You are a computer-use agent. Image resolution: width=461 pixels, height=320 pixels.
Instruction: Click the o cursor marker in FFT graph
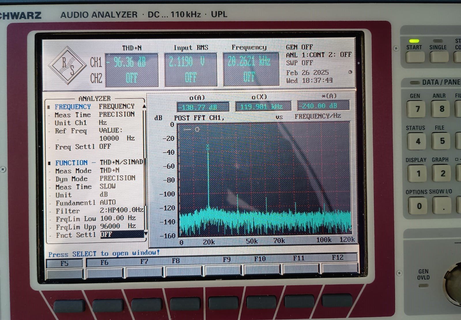click(197, 129)
